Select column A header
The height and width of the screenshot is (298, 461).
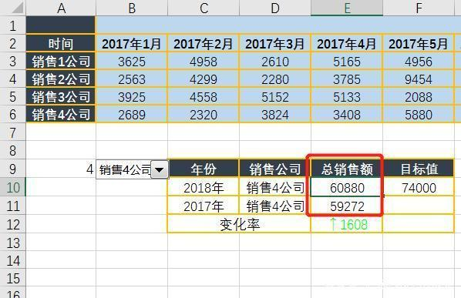pyautogui.click(x=61, y=8)
